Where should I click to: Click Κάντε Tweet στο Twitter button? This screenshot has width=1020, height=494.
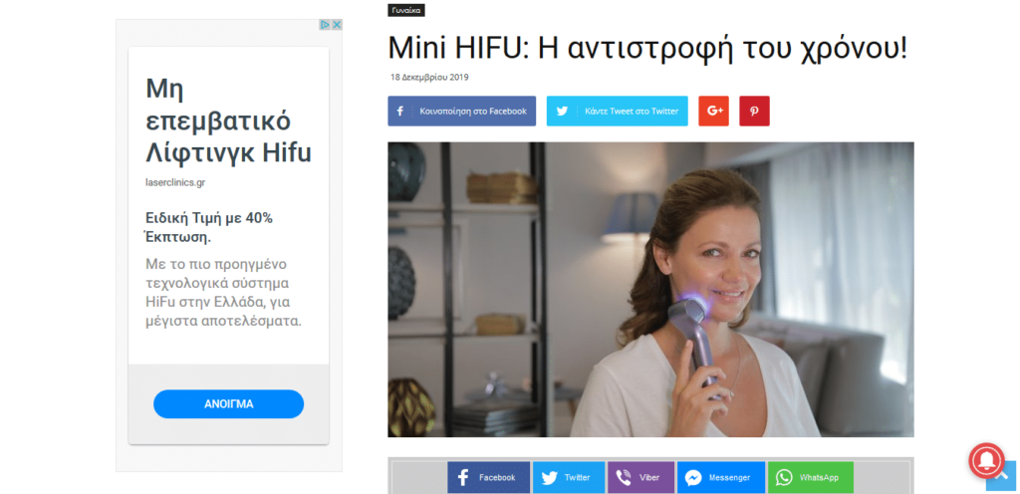pyautogui.click(x=618, y=112)
